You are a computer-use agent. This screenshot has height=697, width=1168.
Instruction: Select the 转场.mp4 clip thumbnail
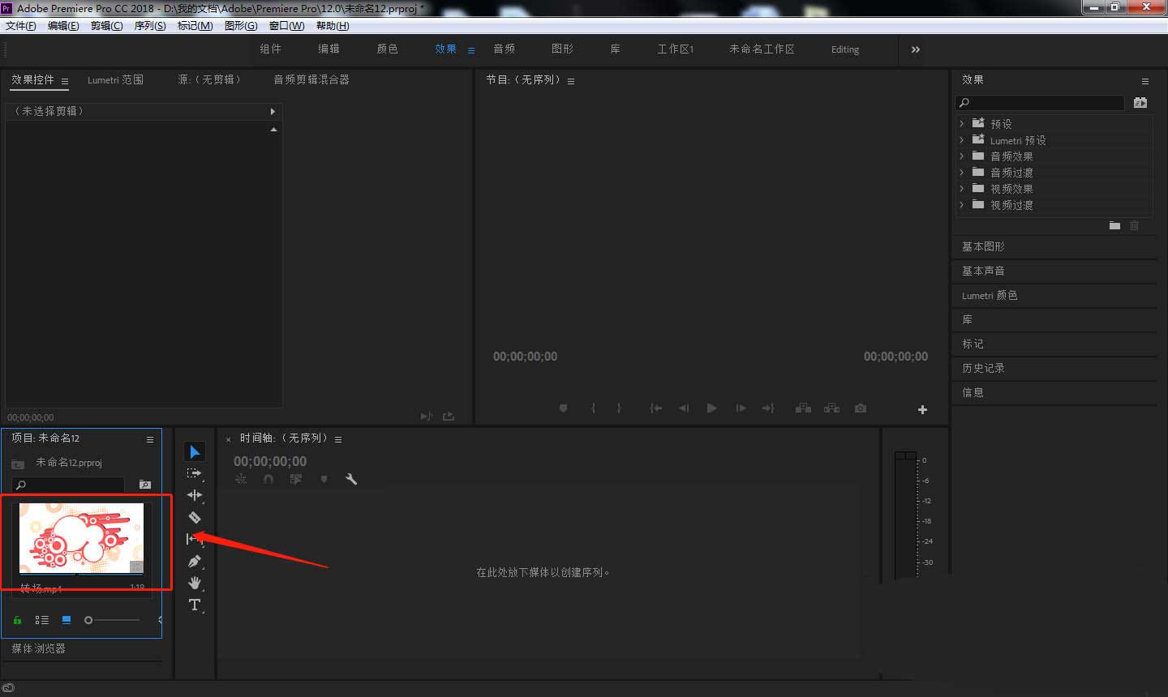[x=81, y=539]
